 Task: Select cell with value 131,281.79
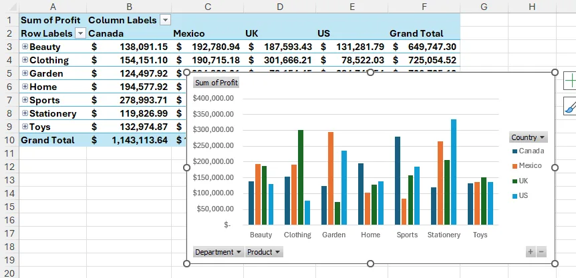pyautogui.click(x=352, y=47)
